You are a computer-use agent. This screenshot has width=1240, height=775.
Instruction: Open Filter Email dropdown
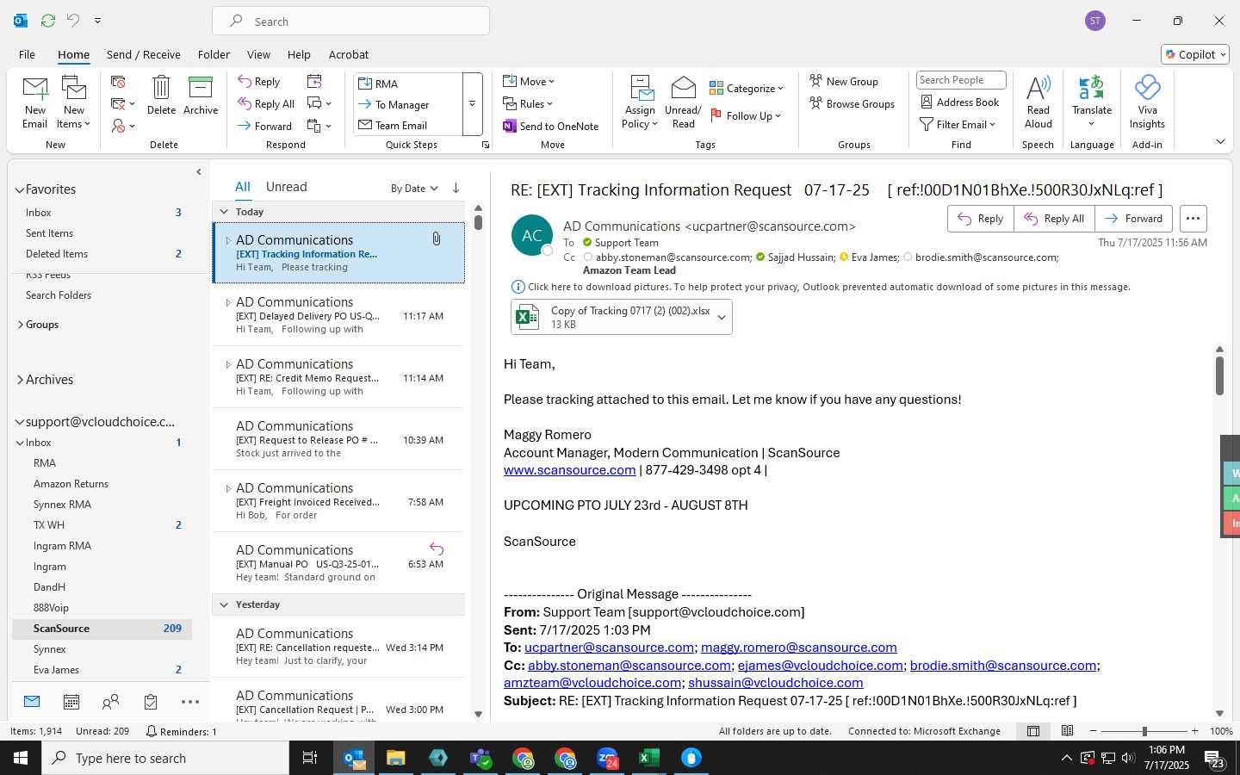click(958, 124)
